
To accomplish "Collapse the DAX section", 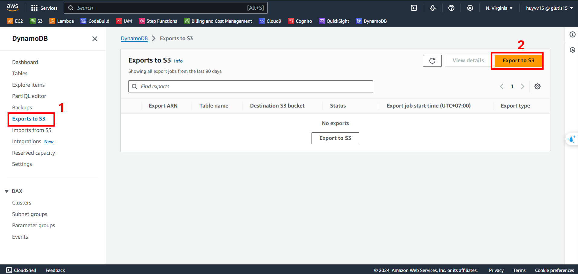I will tap(7, 191).
